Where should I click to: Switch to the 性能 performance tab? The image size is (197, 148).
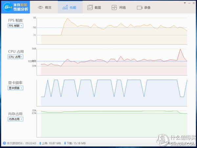click(x=70, y=8)
